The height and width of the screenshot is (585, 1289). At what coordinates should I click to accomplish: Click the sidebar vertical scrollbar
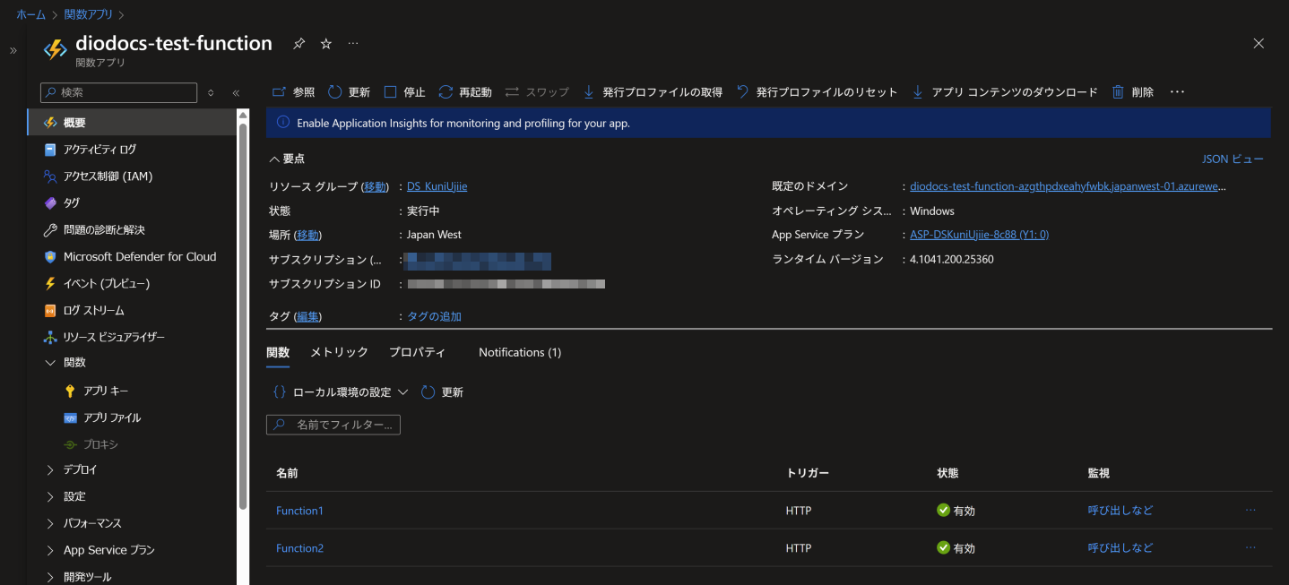[x=242, y=315]
